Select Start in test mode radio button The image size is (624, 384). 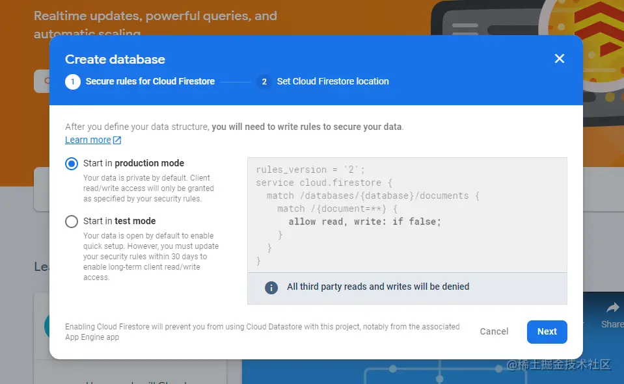[x=72, y=222]
